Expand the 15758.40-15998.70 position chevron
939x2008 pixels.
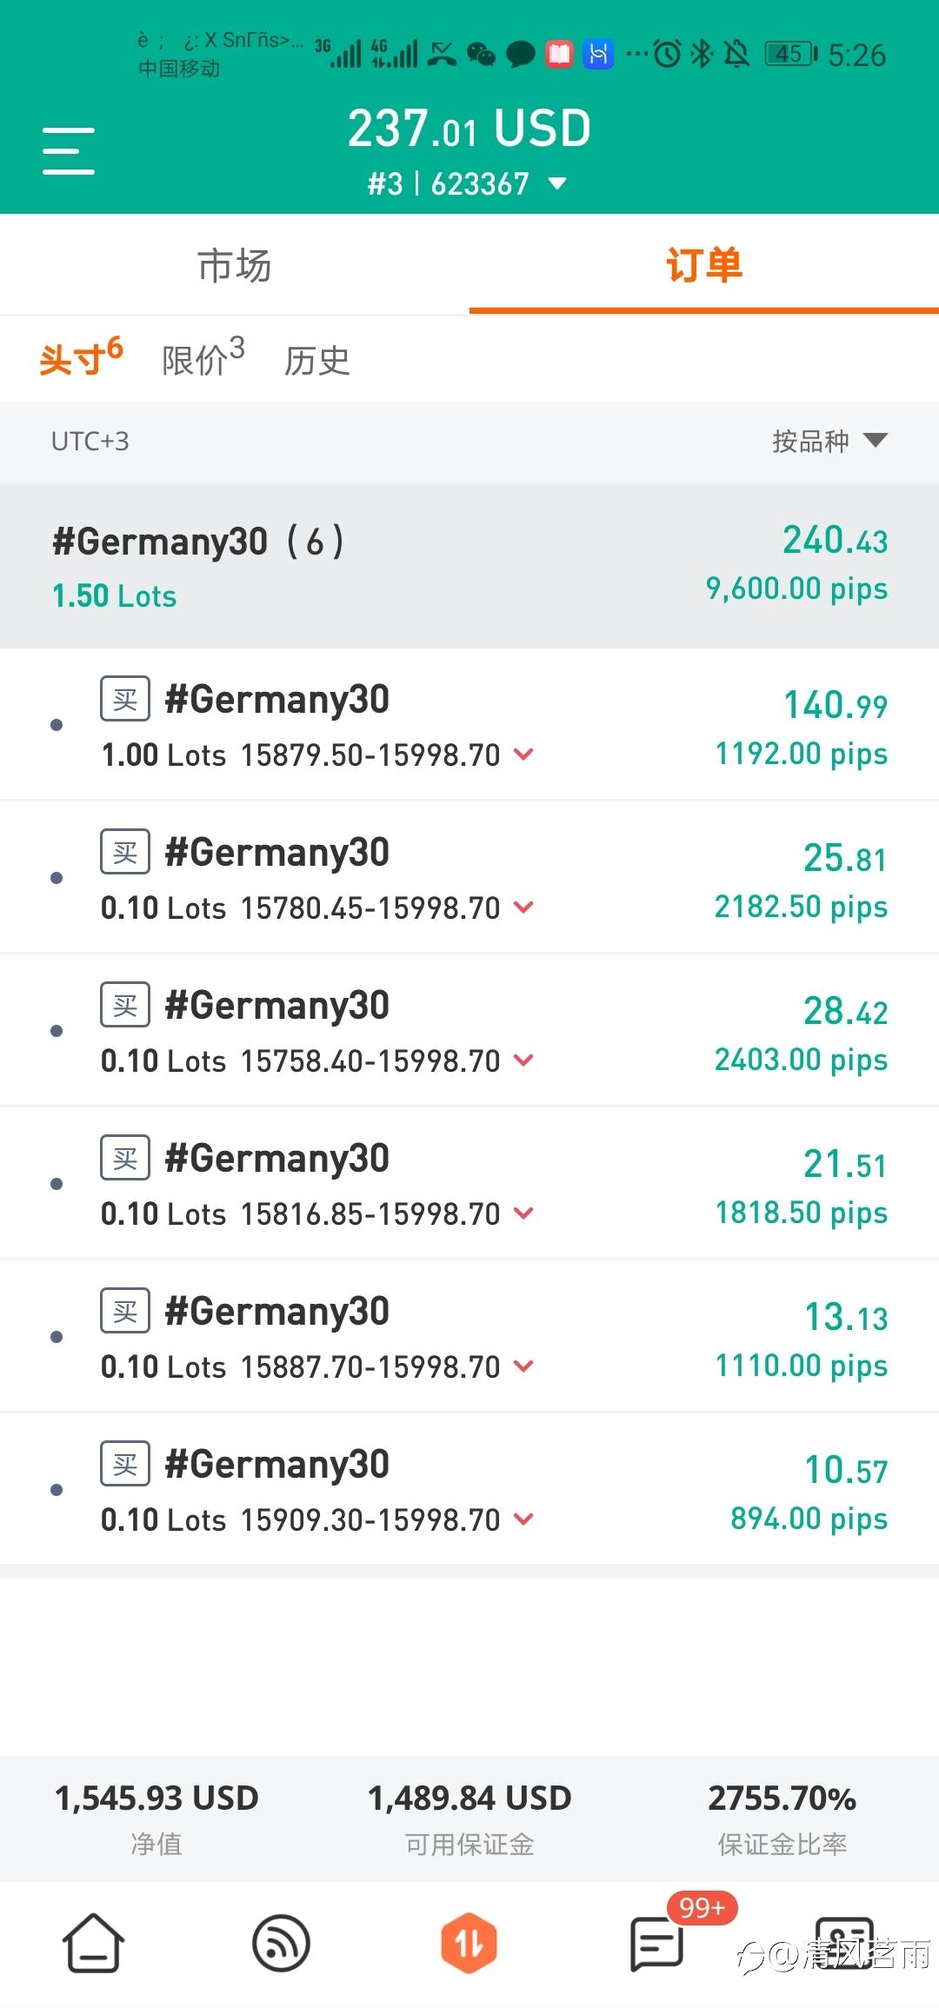point(523,1061)
